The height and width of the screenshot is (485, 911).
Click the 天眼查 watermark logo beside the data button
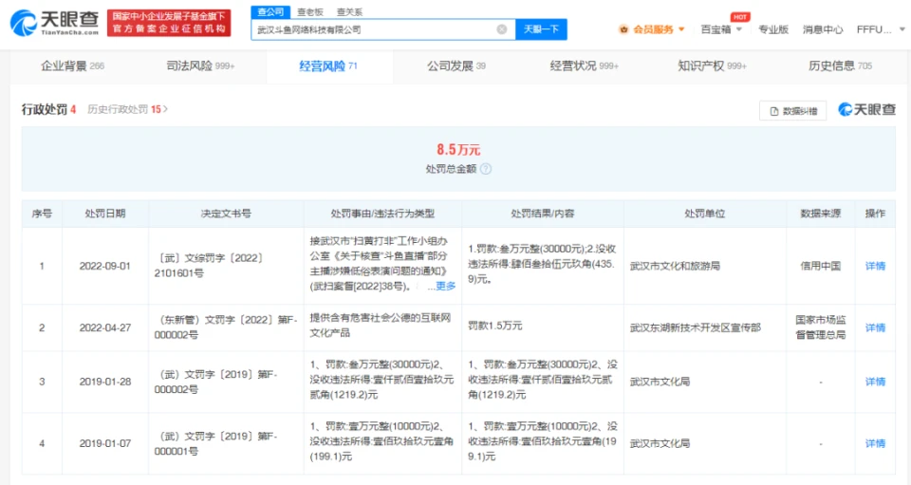[866, 110]
